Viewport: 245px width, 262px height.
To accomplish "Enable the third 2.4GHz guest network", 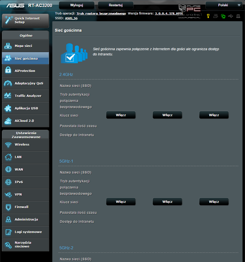I will pyautogui.click(x=214, y=115).
